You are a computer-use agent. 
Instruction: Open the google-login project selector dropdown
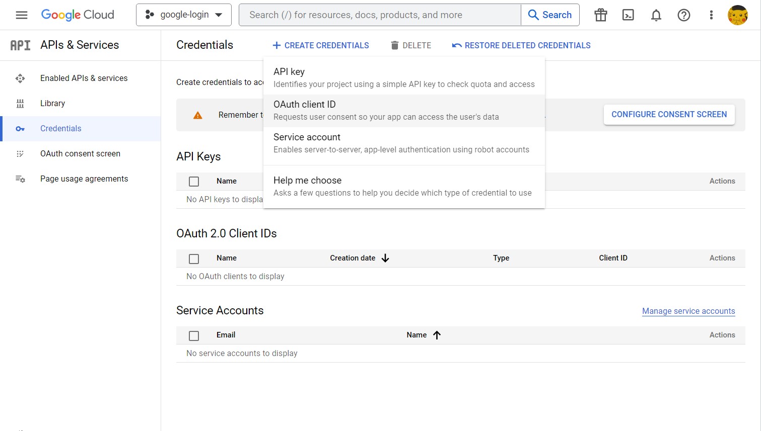(184, 15)
